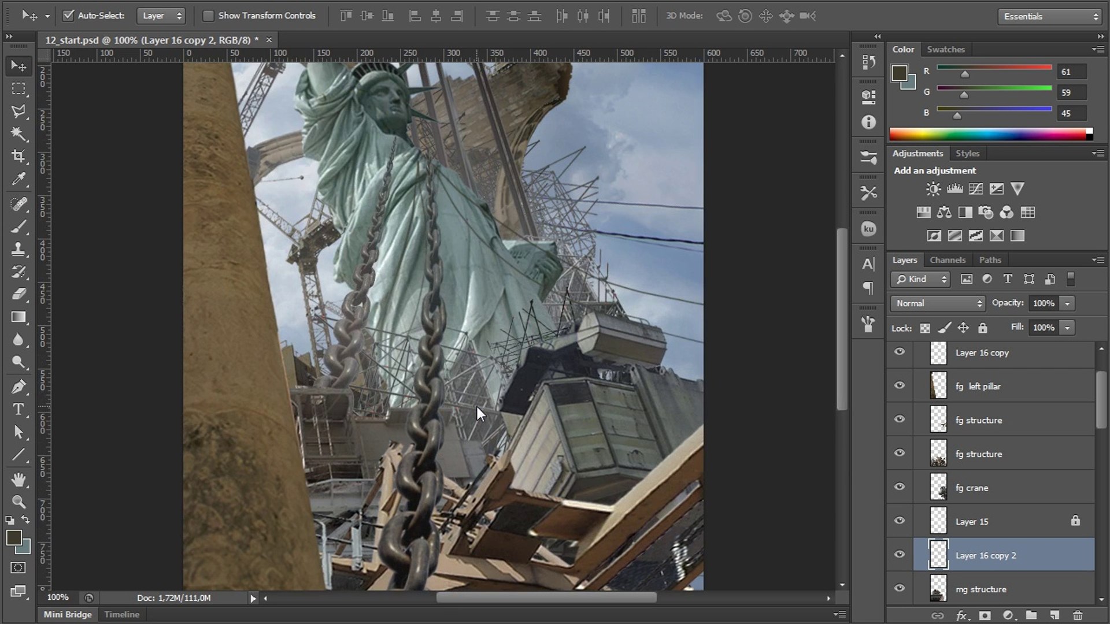The image size is (1110, 624).
Task: Select the Zoom tool
Action: [18, 502]
